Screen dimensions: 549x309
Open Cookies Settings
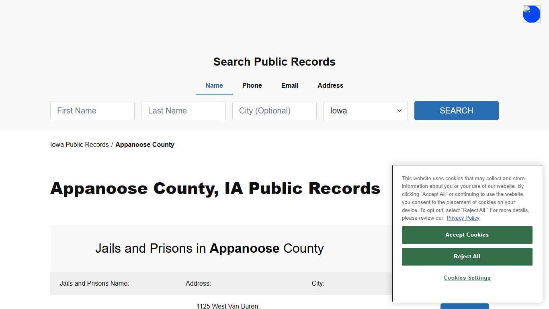click(467, 278)
